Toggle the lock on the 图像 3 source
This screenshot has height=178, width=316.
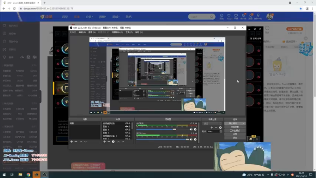point(130,133)
